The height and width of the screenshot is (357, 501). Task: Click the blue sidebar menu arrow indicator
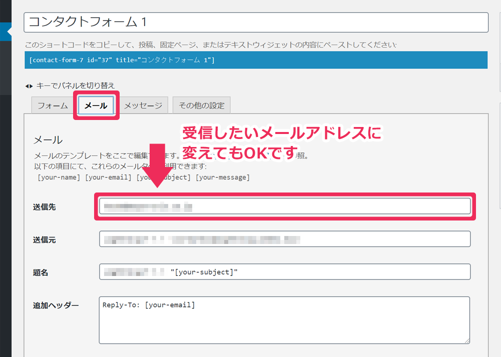click(x=9, y=31)
